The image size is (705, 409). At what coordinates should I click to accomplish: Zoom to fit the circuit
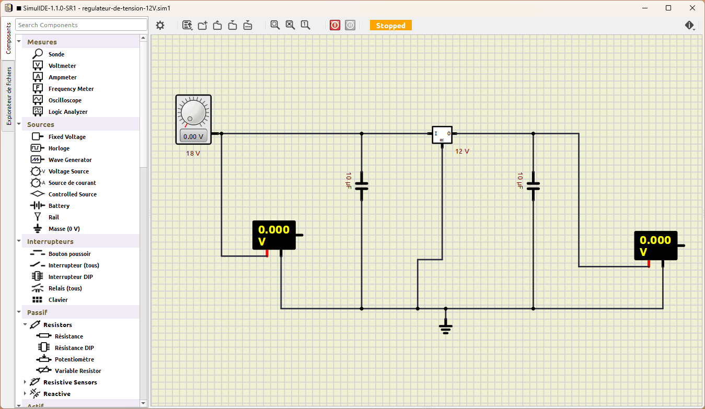(275, 25)
